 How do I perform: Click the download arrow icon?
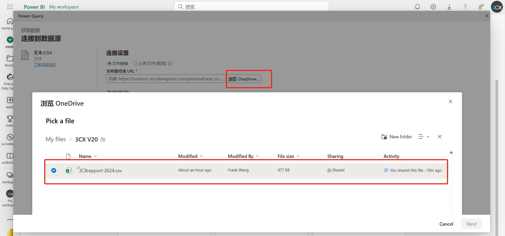click(449, 7)
